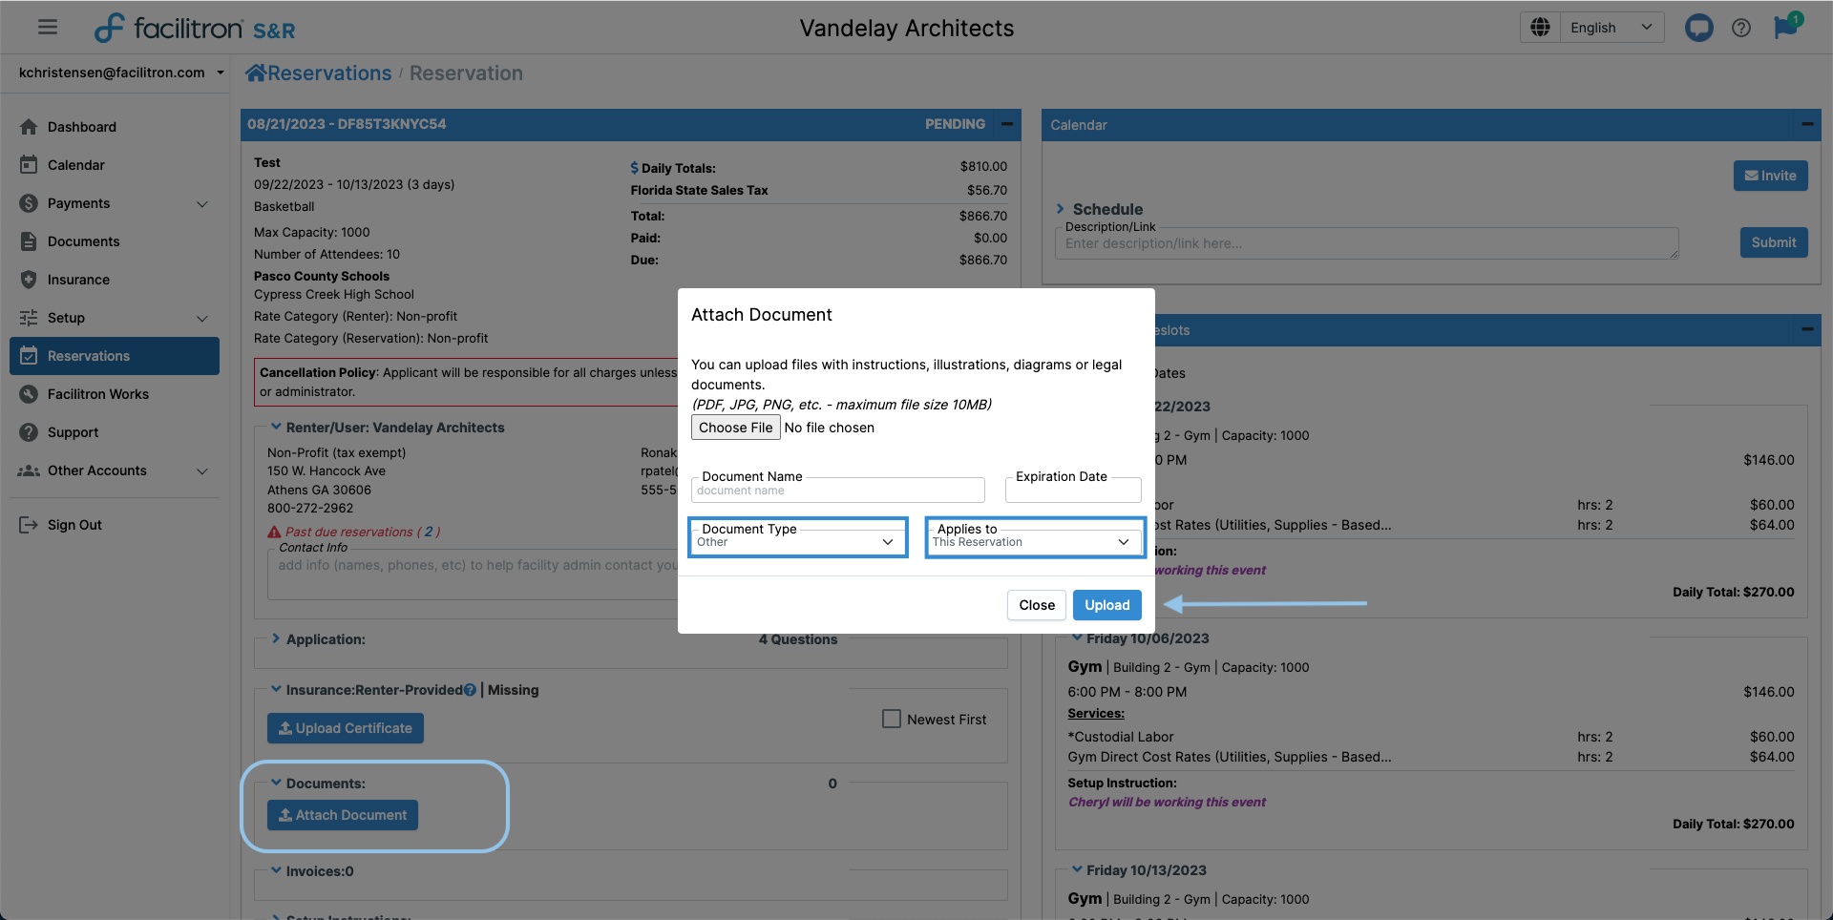Collapse reservation panel with minus icon
This screenshot has height=920, width=1833.
click(1007, 124)
